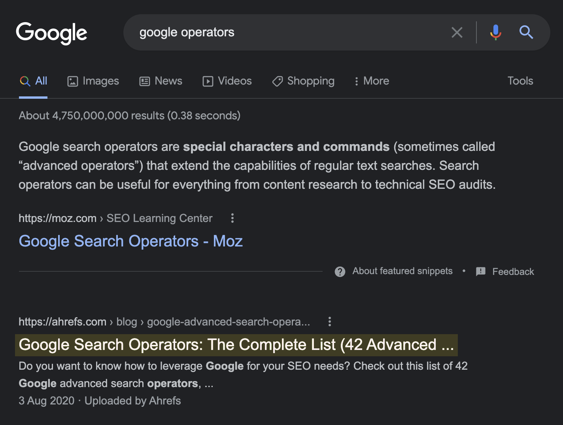Switch to the News tab
This screenshot has width=563, height=425.
click(161, 81)
